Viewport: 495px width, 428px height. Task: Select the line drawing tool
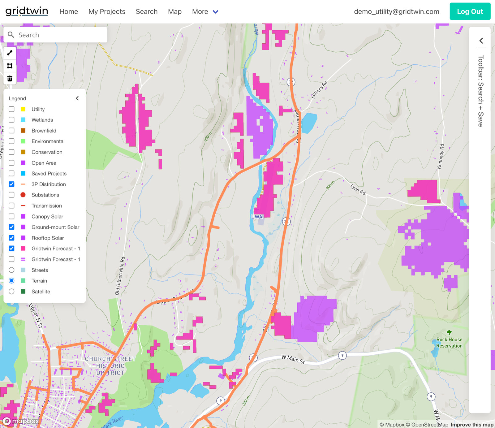pyautogui.click(x=10, y=53)
